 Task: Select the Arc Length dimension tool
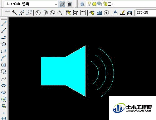tap(22, 13)
